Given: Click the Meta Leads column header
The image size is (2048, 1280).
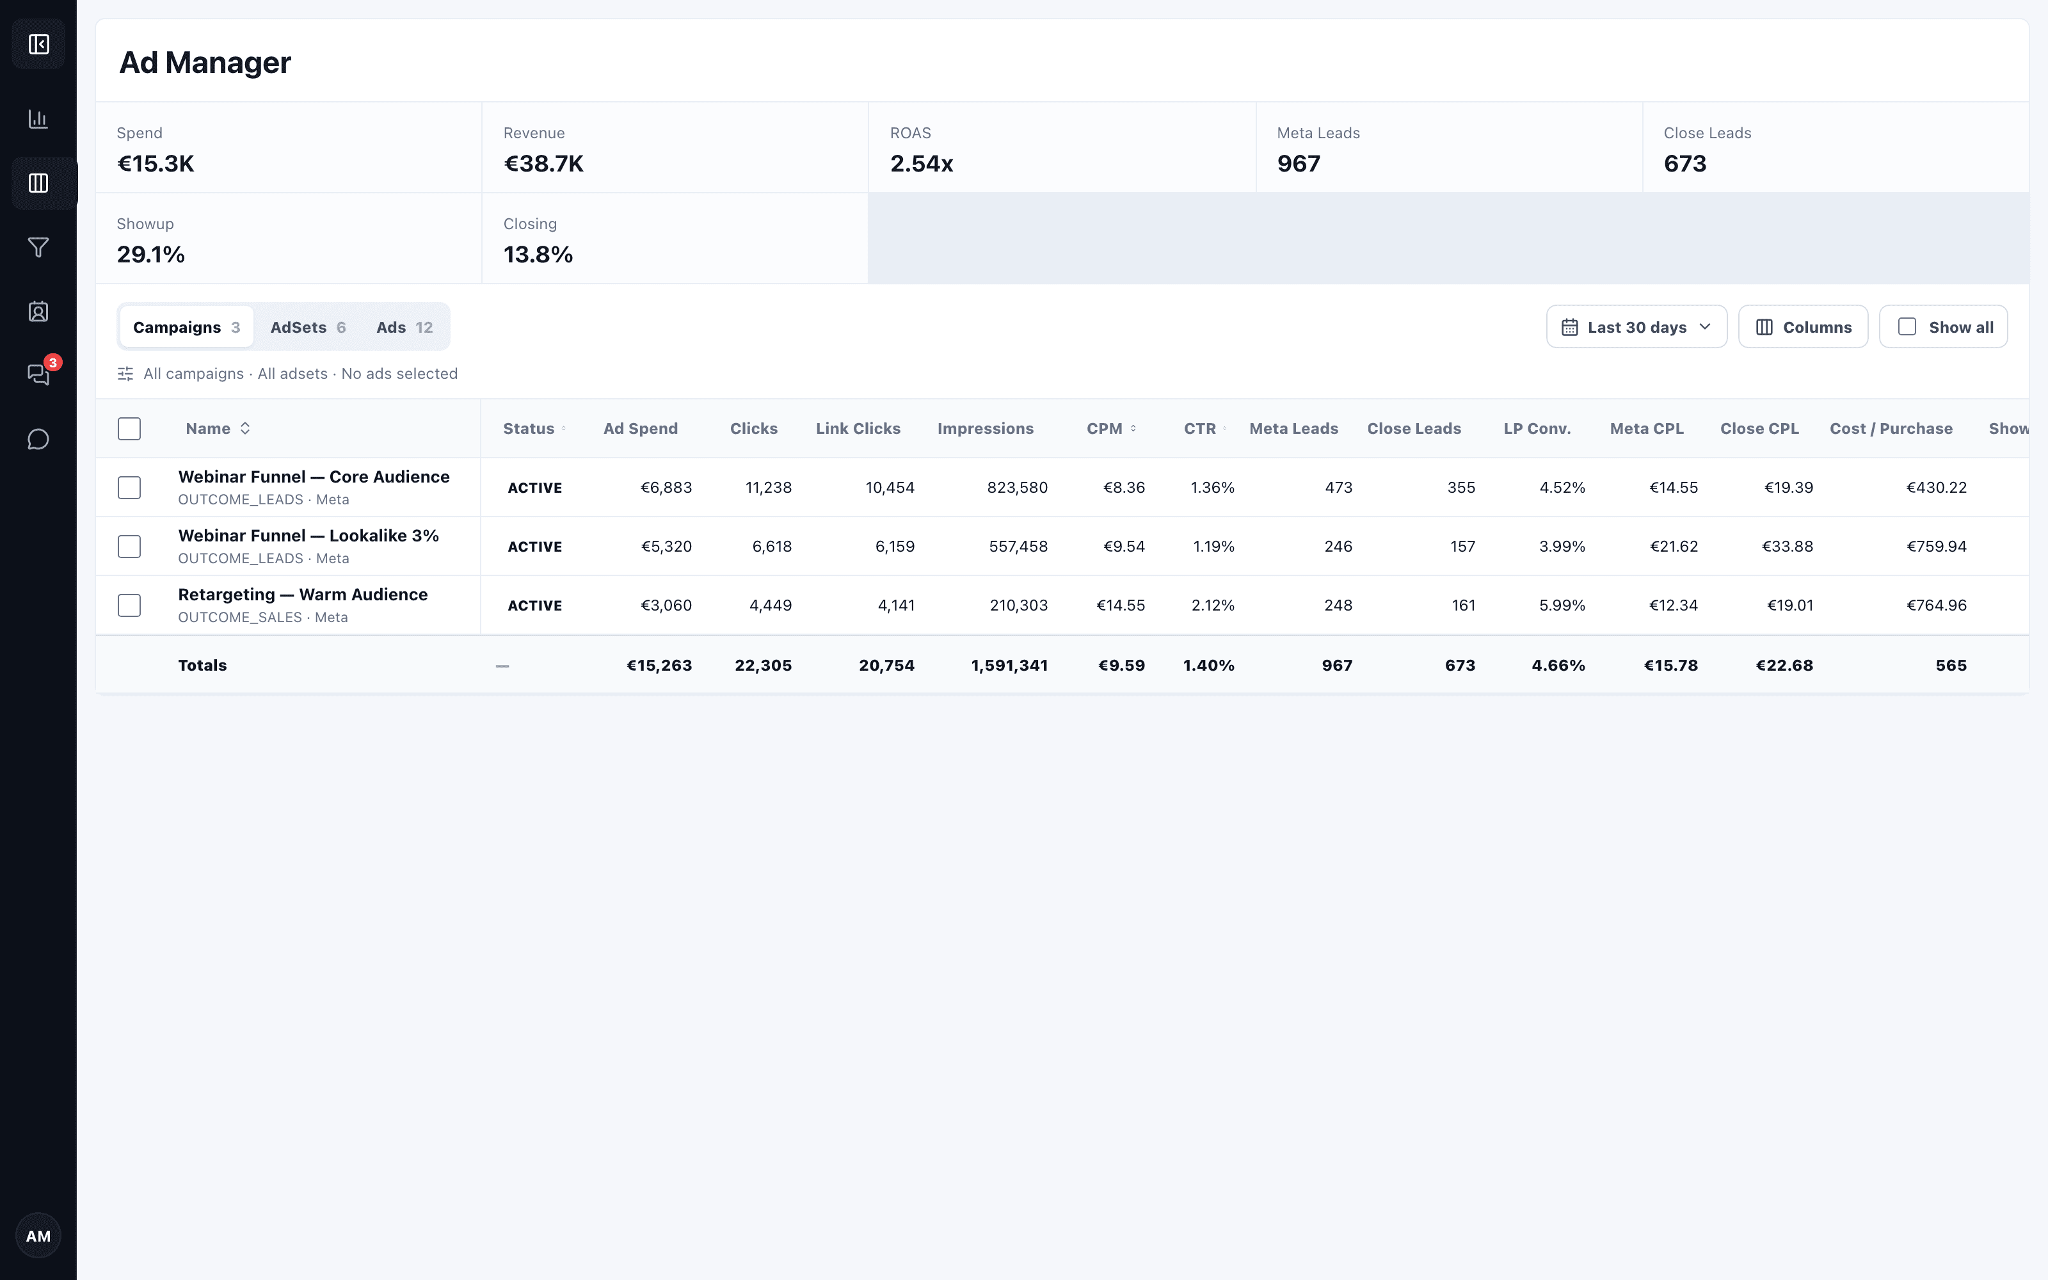Looking at the screenshot, I should [x=1294, y=428].
